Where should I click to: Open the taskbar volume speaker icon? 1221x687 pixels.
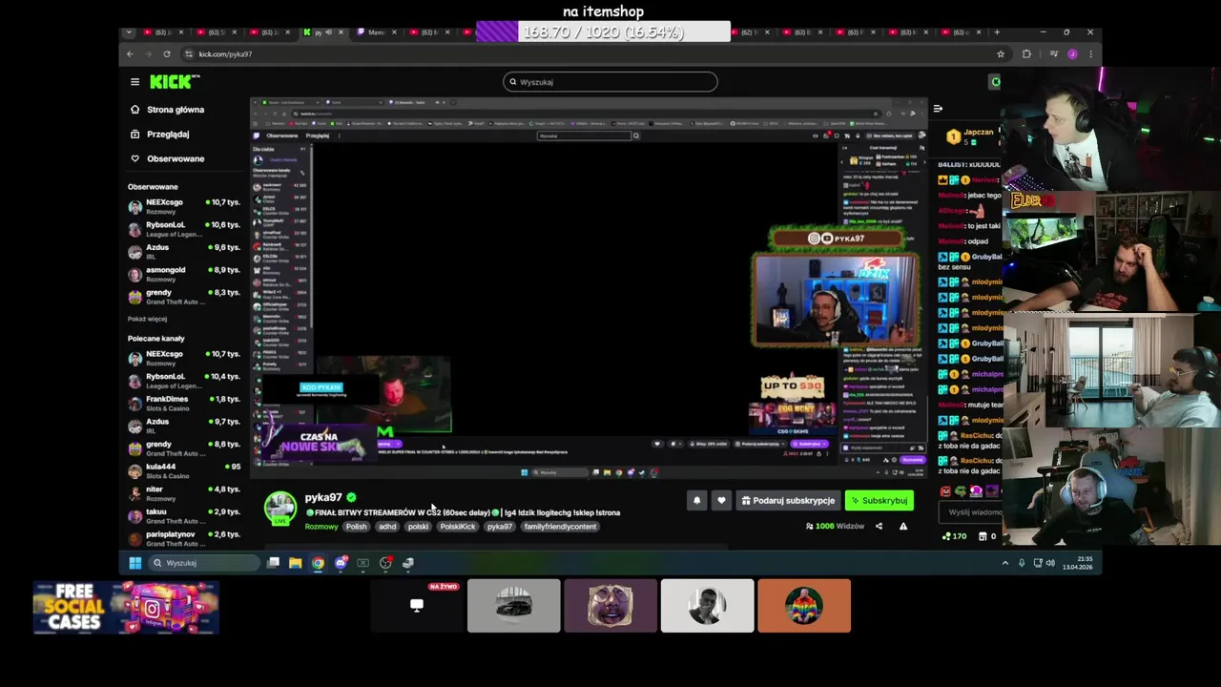[x=1050, y=563]
